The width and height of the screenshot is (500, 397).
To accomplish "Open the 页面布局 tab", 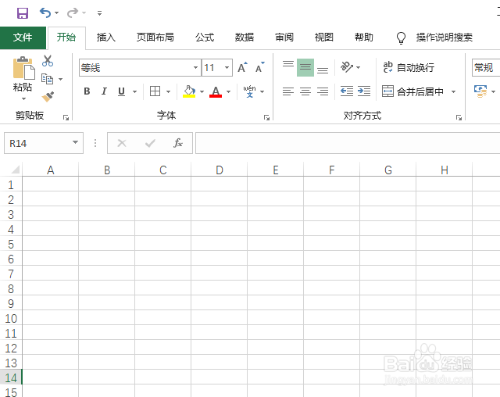I will (155, 38).
